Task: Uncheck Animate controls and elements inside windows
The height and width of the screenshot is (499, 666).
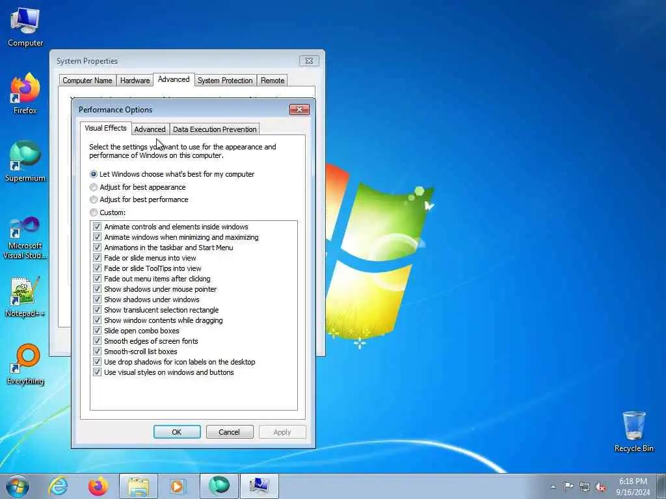Action: pos(98,227)
